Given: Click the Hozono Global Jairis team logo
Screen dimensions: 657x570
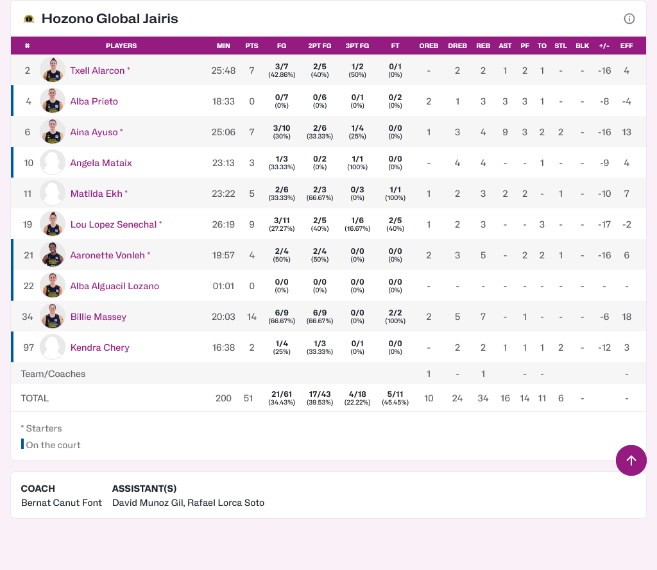Looking at the screenshot, I should coord(29,19).
